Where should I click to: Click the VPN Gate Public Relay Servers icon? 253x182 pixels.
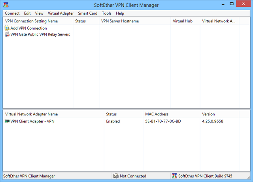7,35
